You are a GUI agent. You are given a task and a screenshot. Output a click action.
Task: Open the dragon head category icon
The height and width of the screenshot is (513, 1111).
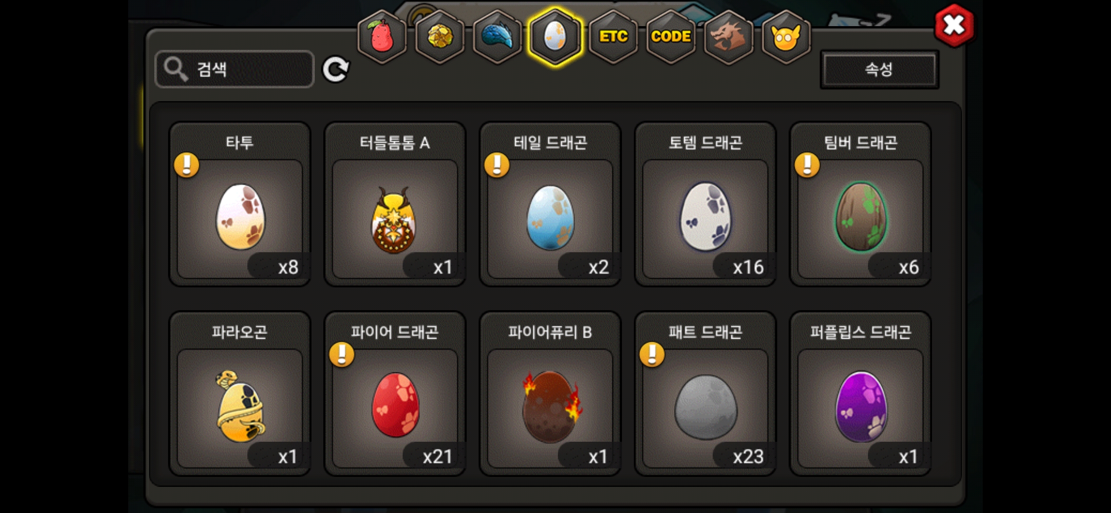[728, 37]
